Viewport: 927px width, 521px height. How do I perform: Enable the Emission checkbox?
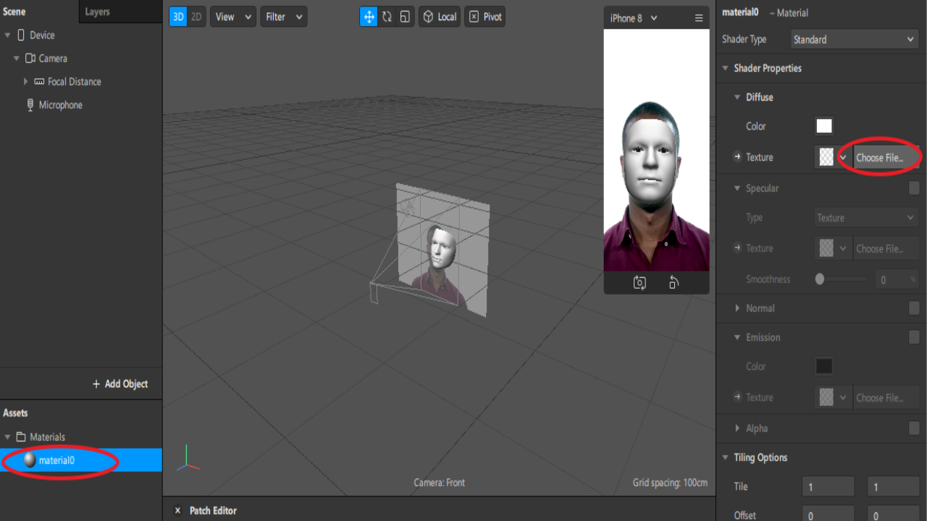914,337
